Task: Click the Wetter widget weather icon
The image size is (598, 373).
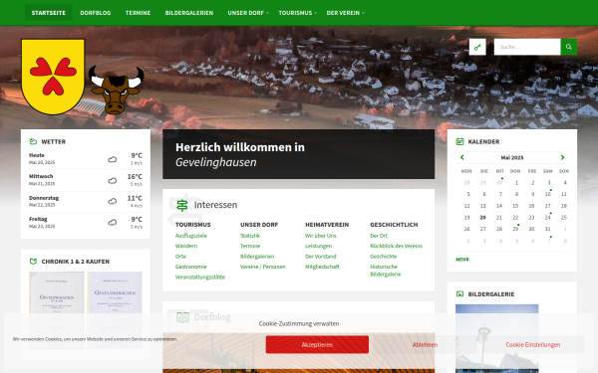Action: click(x=33, y=141)
